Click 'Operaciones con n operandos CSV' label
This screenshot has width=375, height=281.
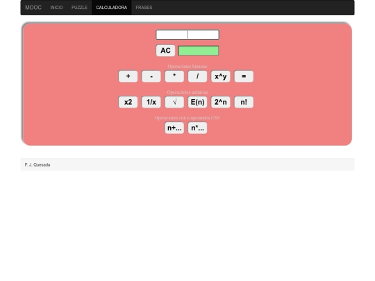pyautogui.click(x=187, y=118)
